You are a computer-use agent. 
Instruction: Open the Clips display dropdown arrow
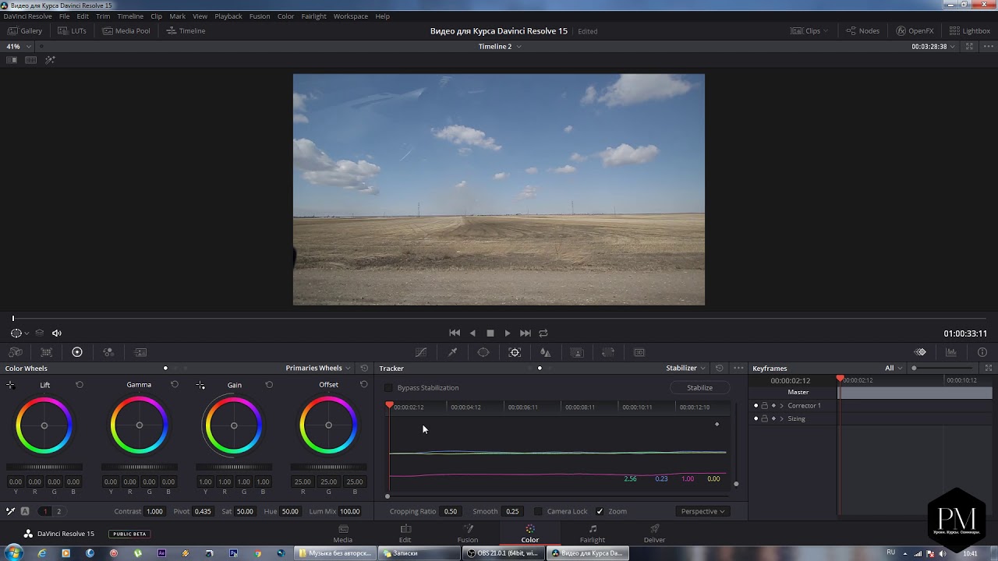coord(826,31)
